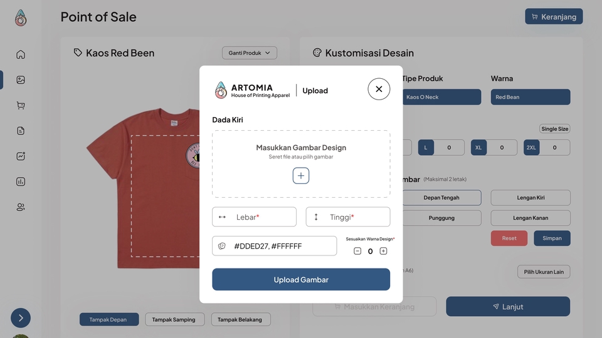602x338 pixels.
Task: Switch to Tampak Belakang view
Action: coord(241,319)
